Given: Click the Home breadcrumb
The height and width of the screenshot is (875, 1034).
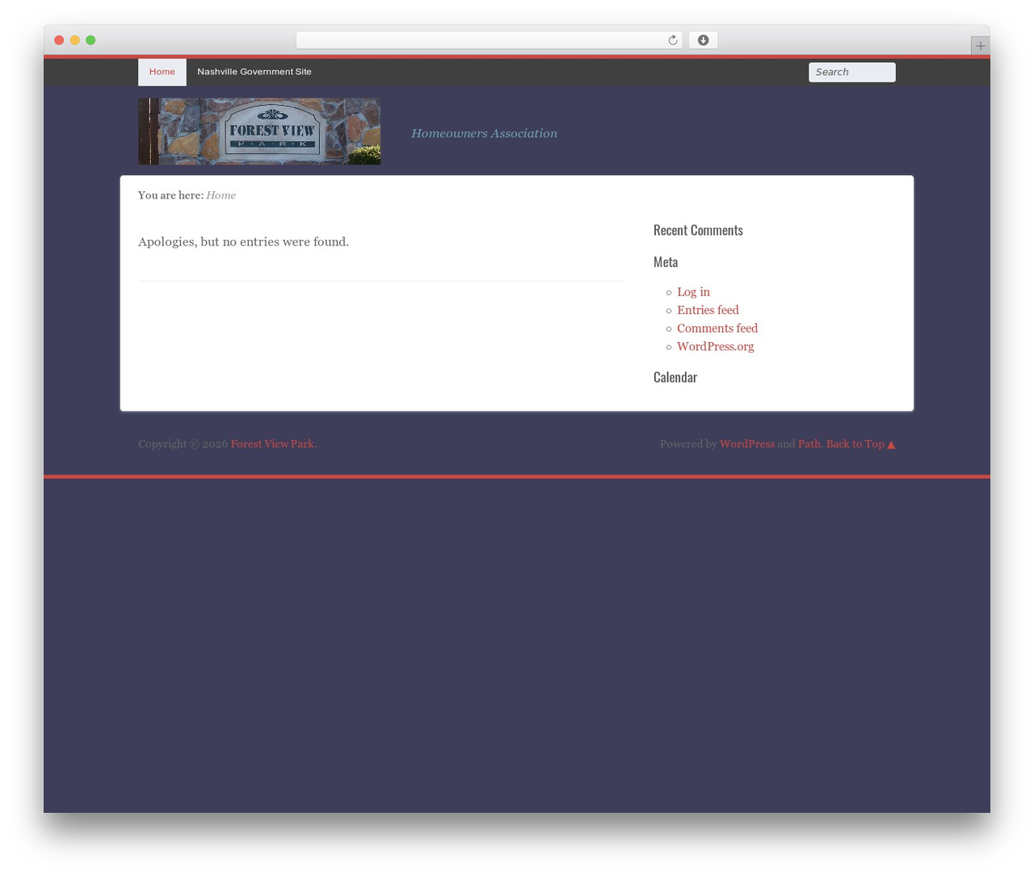Looking at the screenshot, I should click(x=221, y=195).
